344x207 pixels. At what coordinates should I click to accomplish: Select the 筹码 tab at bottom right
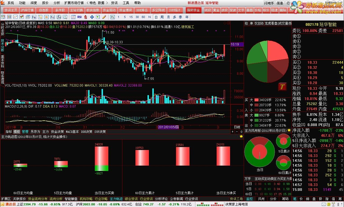coord(285,199)
